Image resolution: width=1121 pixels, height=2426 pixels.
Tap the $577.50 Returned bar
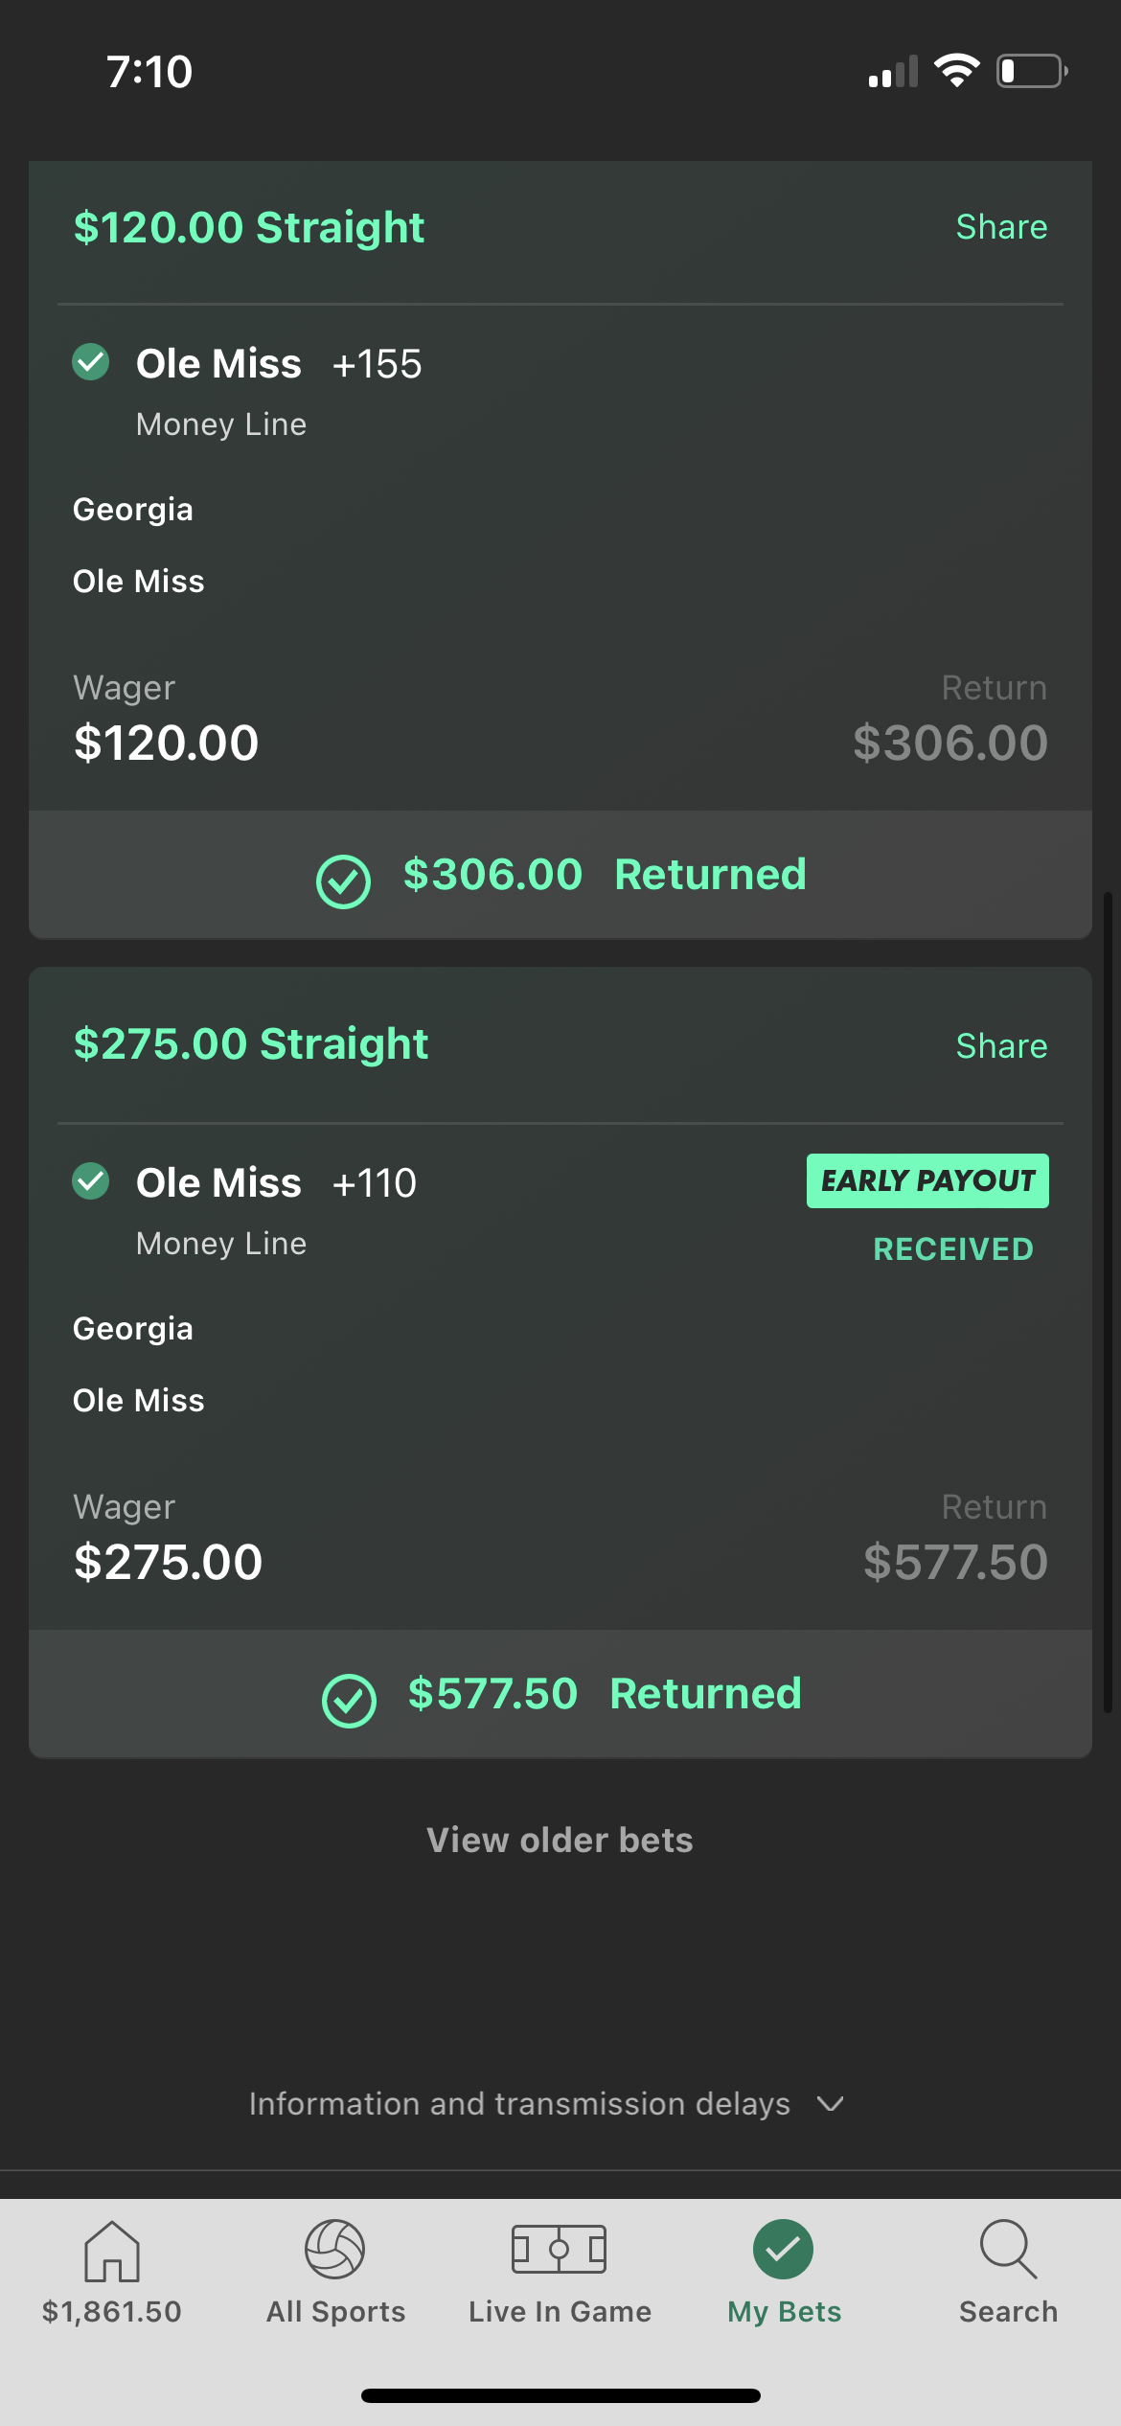click(560, 1694)
